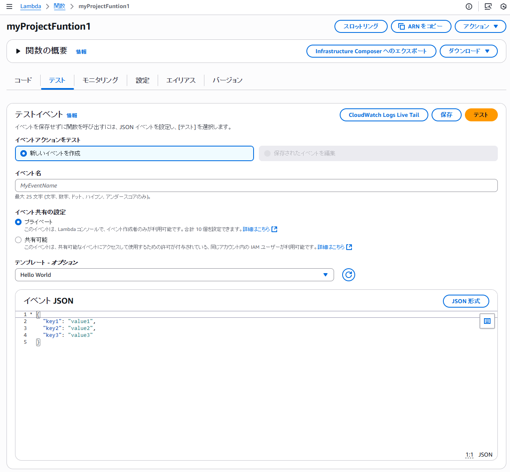Click myProjectFuntion1 breadcrumb text
Viewport: 510px width, 472px height.
pyautogui.click(x=104, y=6)
